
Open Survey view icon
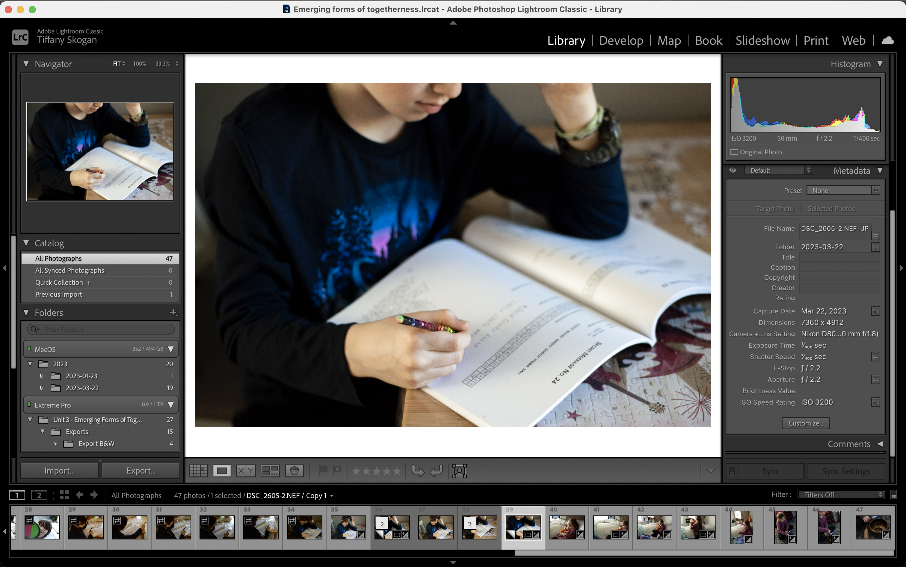coord(270,471)
